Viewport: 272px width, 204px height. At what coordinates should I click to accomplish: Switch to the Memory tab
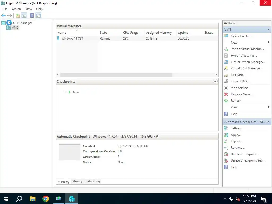pyautogui.click(x=77, y=181)
